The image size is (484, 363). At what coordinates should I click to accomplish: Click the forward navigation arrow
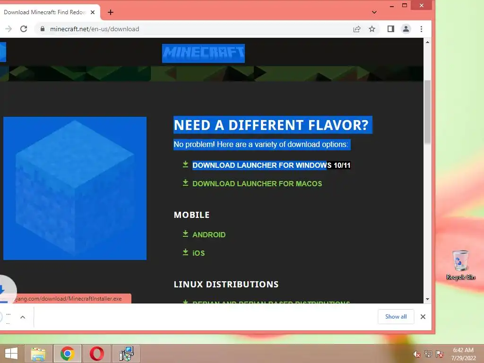pos(9,29)
